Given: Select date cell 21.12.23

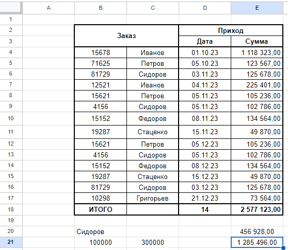Looking at the screenshot, I should [205, 198].
